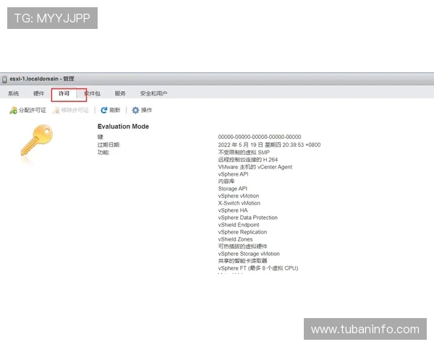Open the 服务 tab
The width and height of the screenshot is (434, 347).
click(120, 94)
